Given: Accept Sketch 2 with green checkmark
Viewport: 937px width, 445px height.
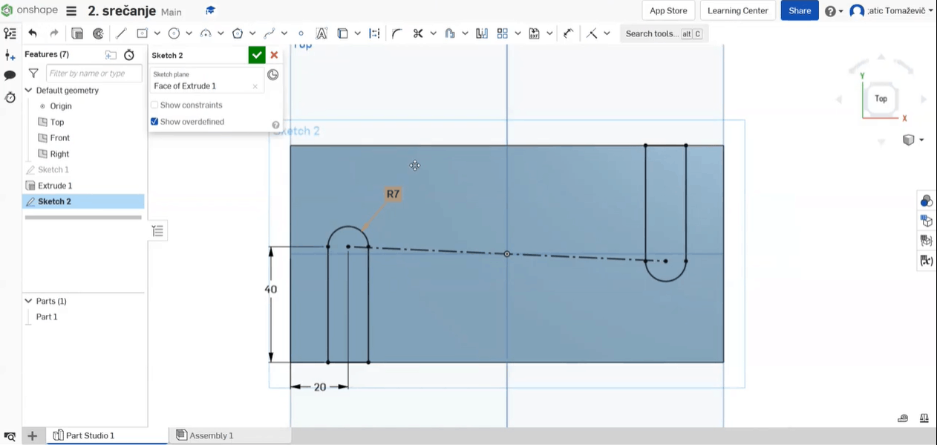Looking at the screenshot, I should pos(256,55).
